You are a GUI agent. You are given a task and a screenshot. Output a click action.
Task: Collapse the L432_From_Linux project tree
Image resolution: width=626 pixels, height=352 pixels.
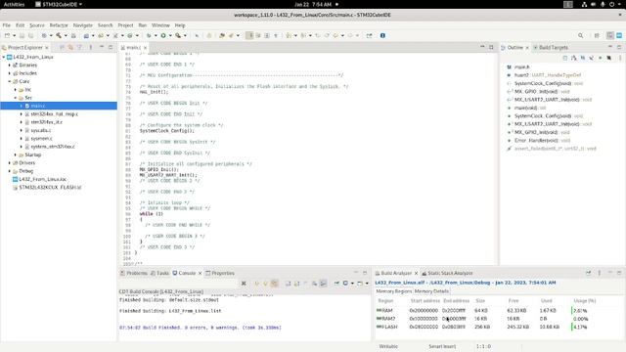[x=4, y=57]
